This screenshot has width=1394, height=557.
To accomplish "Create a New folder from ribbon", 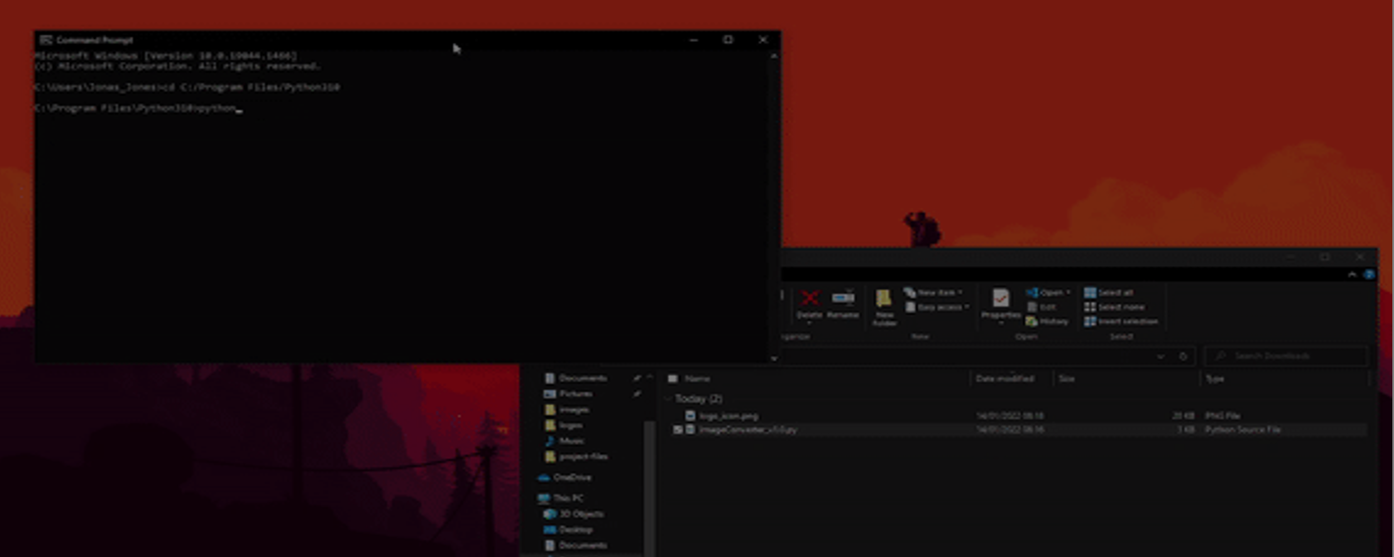I will [x=883, y=300].
